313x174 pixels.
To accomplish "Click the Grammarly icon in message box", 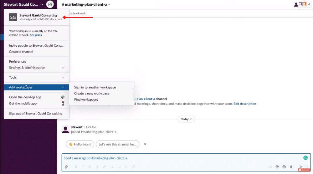I will (x=305, y=158).
